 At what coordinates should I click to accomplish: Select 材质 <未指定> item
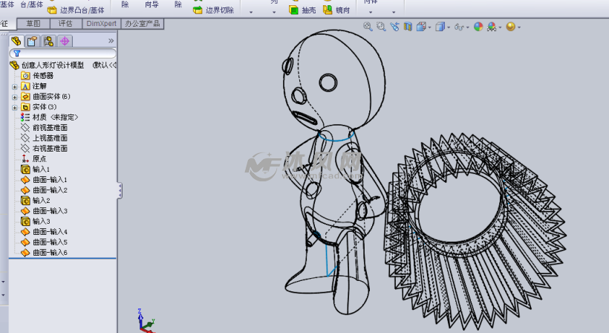(55, 117)
